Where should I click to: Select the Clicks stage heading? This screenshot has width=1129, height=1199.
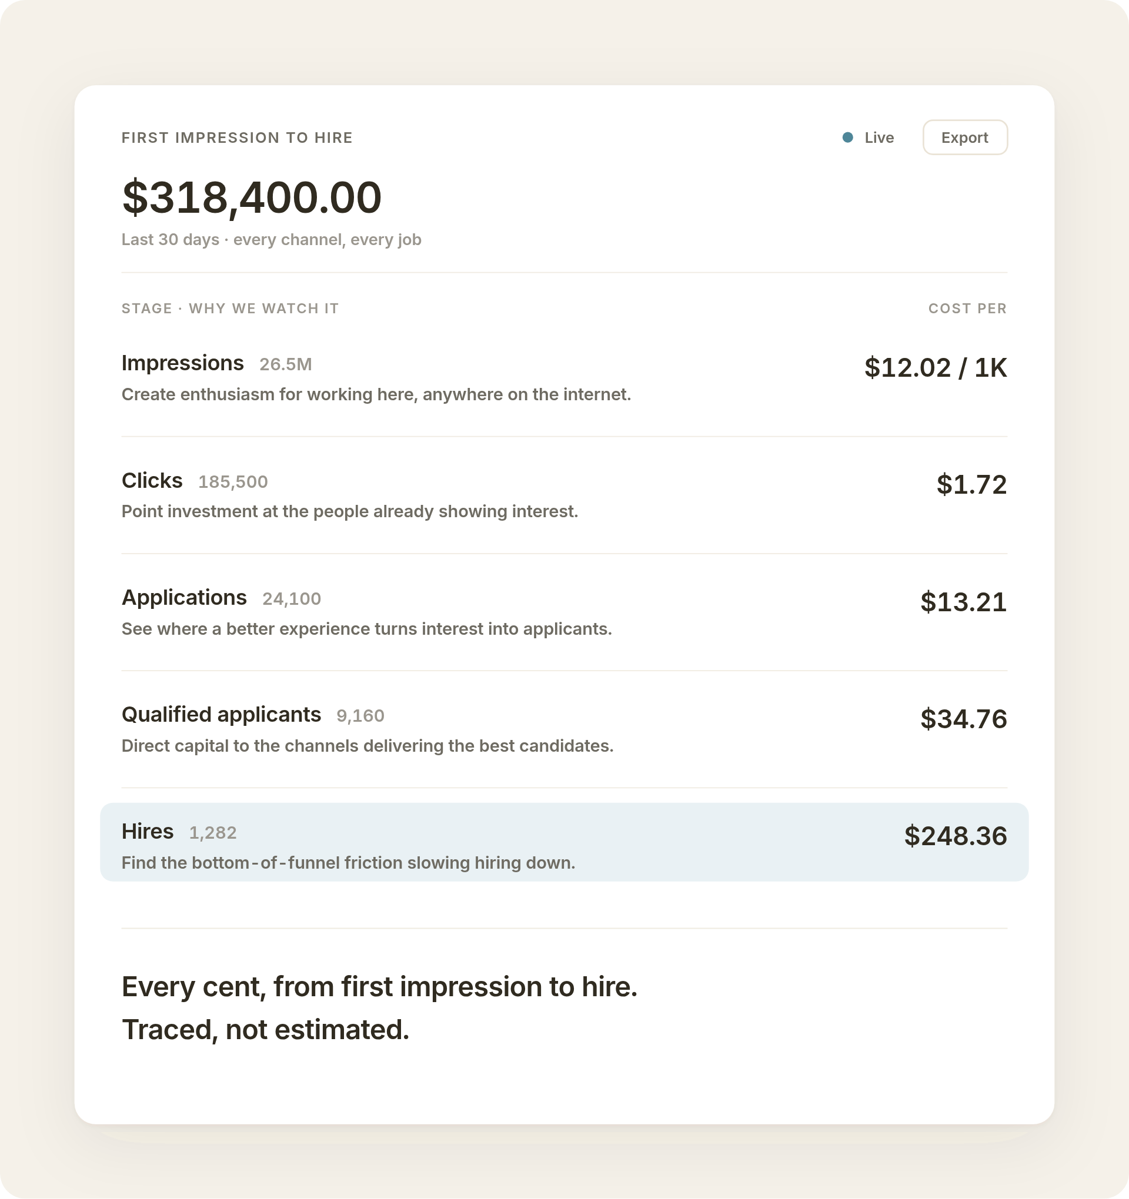(x=152, y=480)
